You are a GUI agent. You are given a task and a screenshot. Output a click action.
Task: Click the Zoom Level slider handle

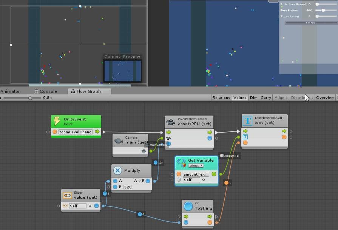[317, 16]
